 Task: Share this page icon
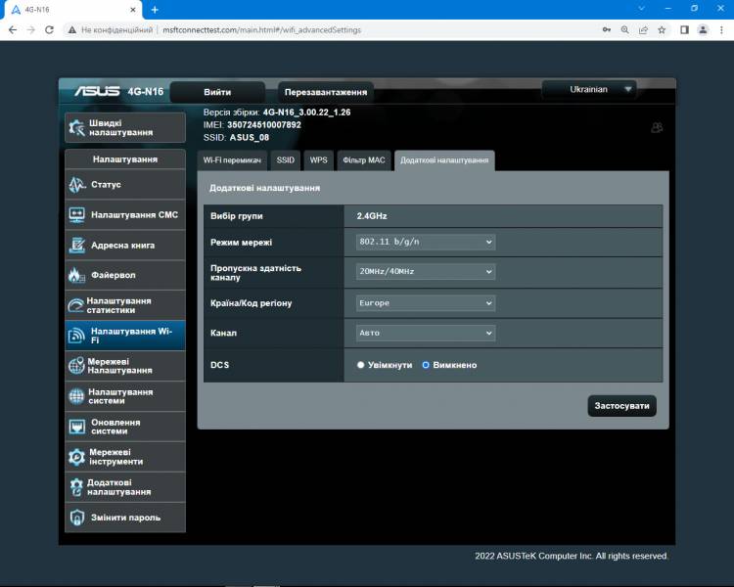[643, 30]
